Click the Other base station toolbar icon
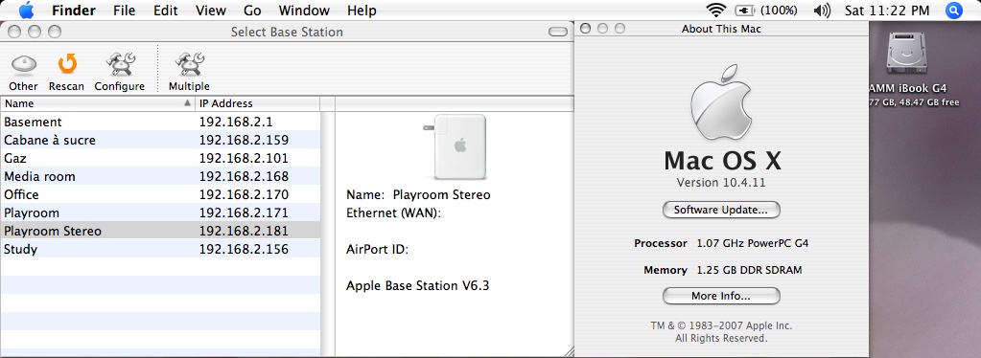 [23, 71]
